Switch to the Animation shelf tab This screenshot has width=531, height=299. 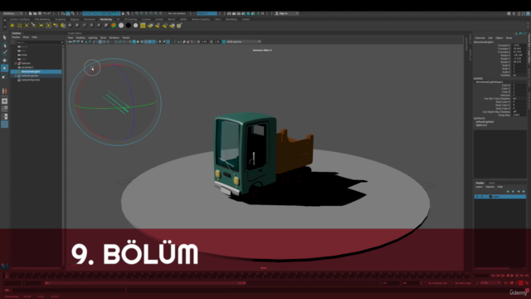[x=90, y=19]
